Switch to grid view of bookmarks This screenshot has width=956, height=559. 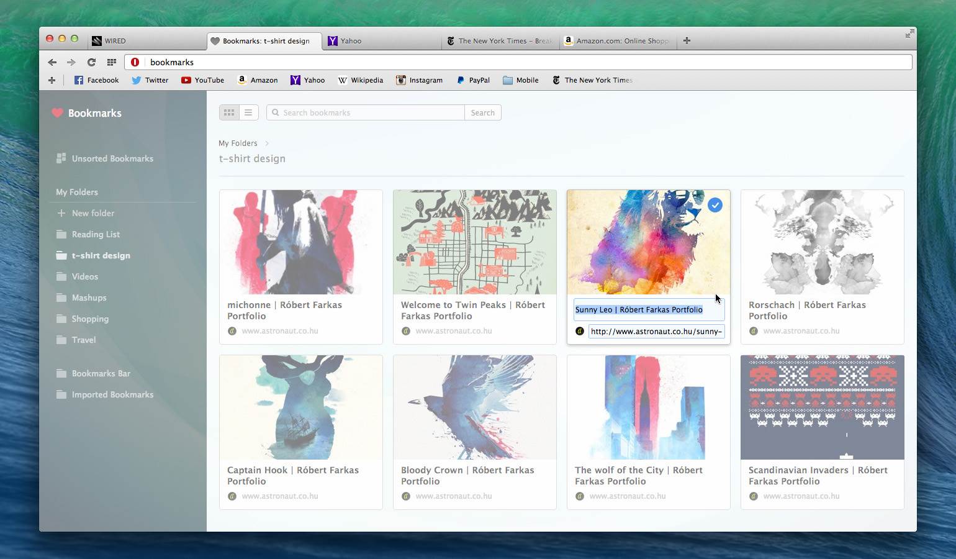[x=229, y=112]
